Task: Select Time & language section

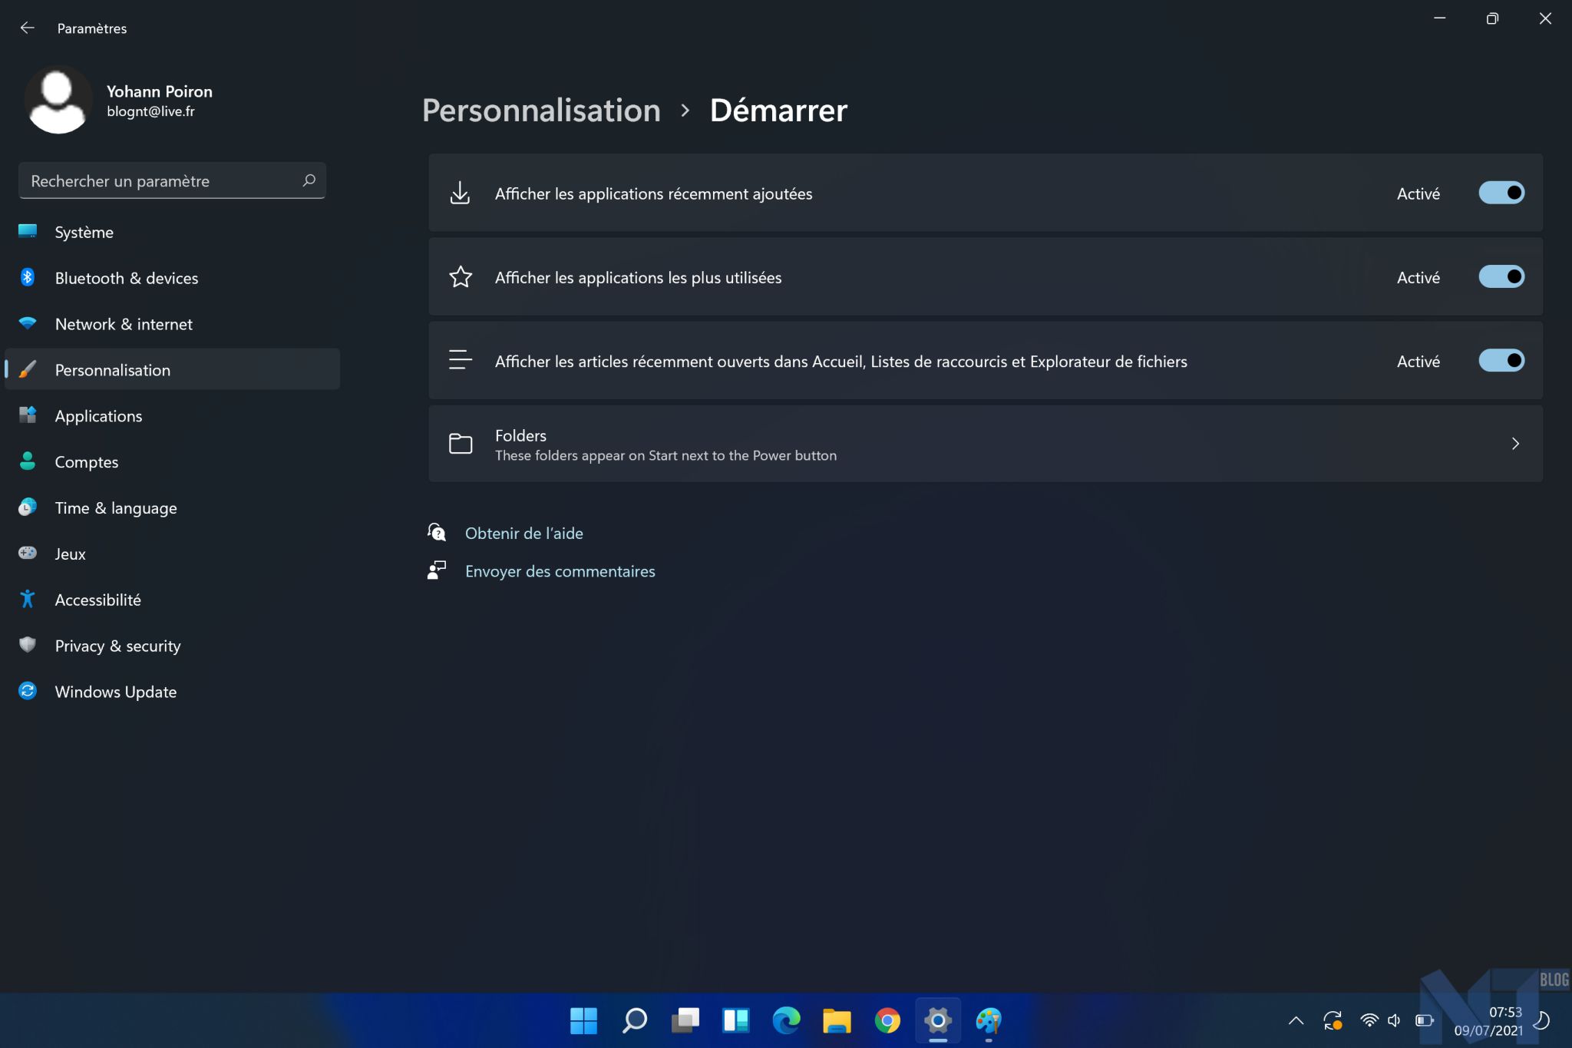Action: [116, 507]
